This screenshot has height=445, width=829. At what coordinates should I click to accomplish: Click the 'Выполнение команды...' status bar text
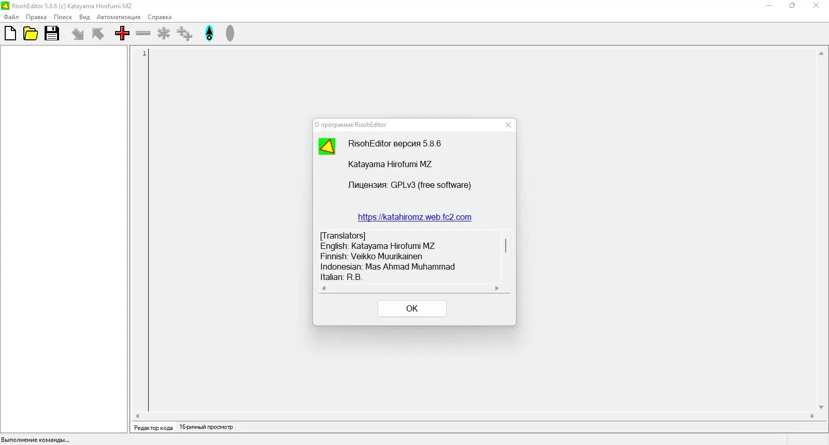coord(35,440)
